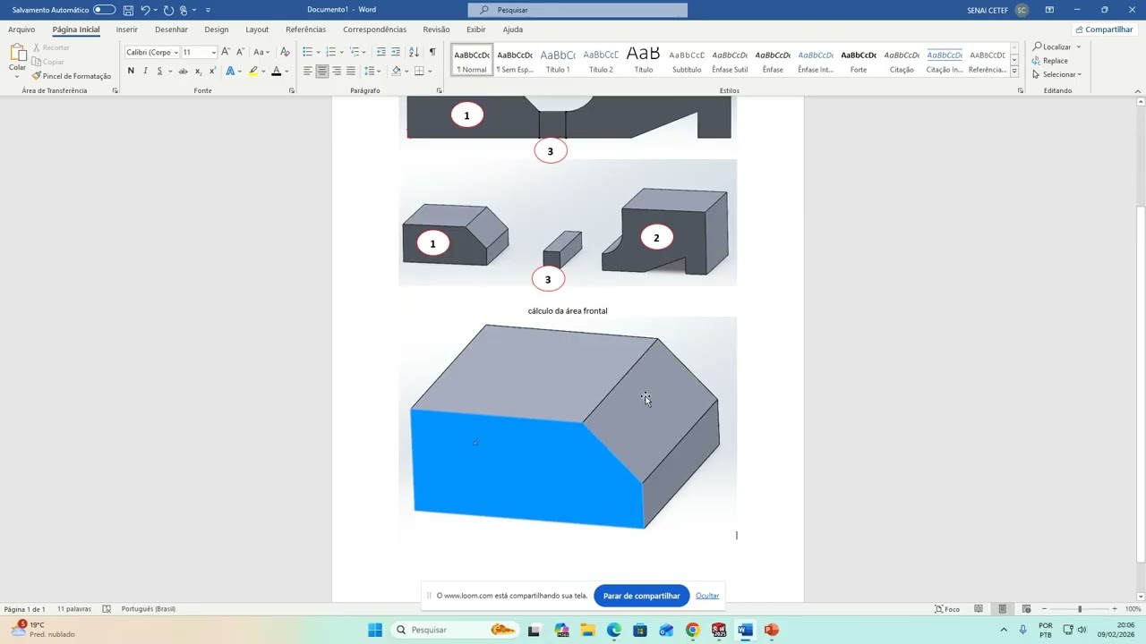The height and width of the screenshot is (644, 1146).
Task: Redo the last action in quick access toolbar
Action: click(168, 10)
